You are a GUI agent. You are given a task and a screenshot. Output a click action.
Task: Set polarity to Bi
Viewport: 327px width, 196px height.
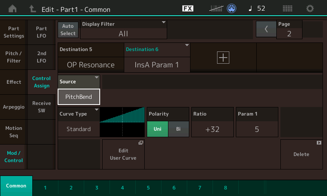[178, 129]
